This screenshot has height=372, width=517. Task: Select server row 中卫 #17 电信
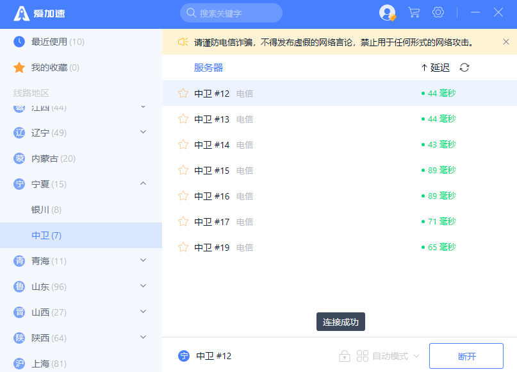coord(340,221)
